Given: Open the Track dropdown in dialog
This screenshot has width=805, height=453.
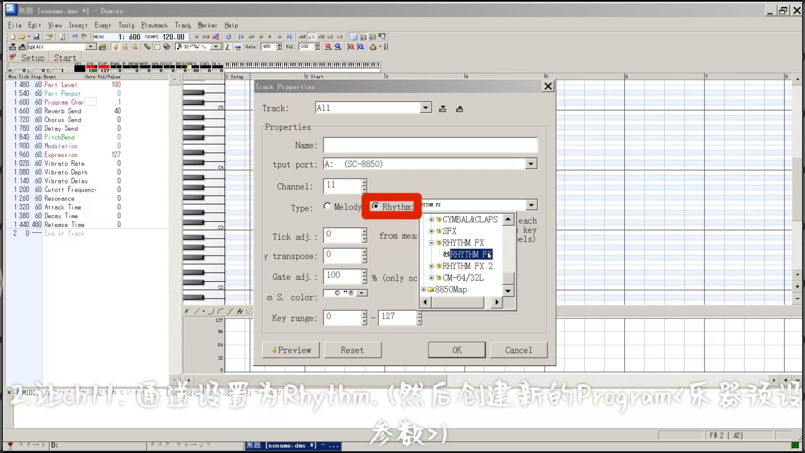Looking at the screenshot, I should click(426, 108).
